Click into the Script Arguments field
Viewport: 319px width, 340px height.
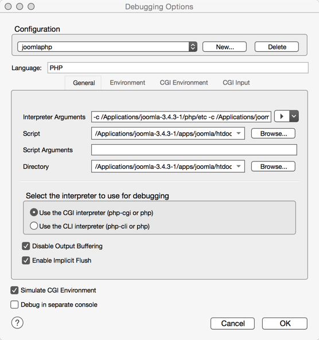click(194, 150)
